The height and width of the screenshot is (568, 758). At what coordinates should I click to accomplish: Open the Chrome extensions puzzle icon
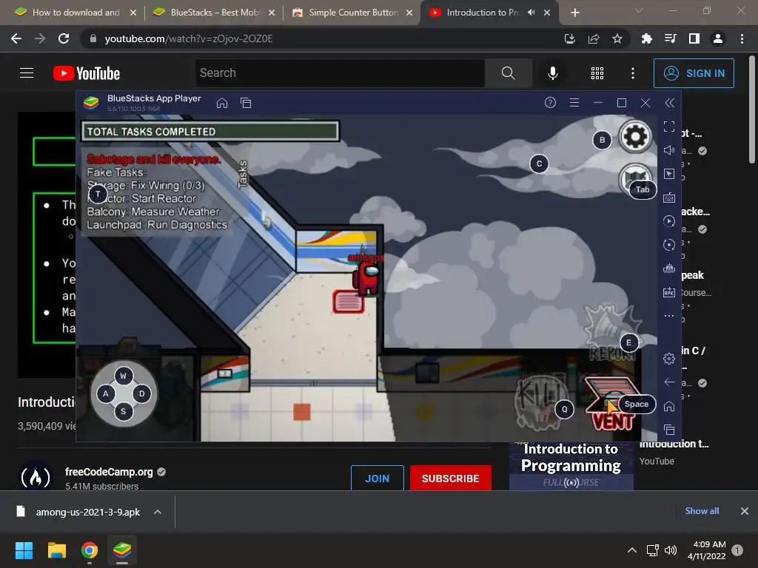(x=646, y=38)
